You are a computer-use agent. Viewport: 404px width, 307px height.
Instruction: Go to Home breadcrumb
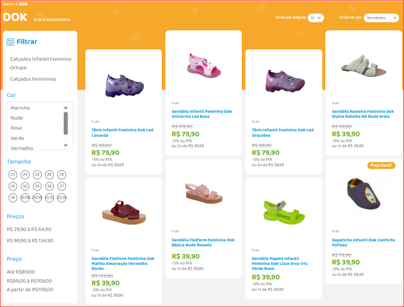(x=8, y=4)
